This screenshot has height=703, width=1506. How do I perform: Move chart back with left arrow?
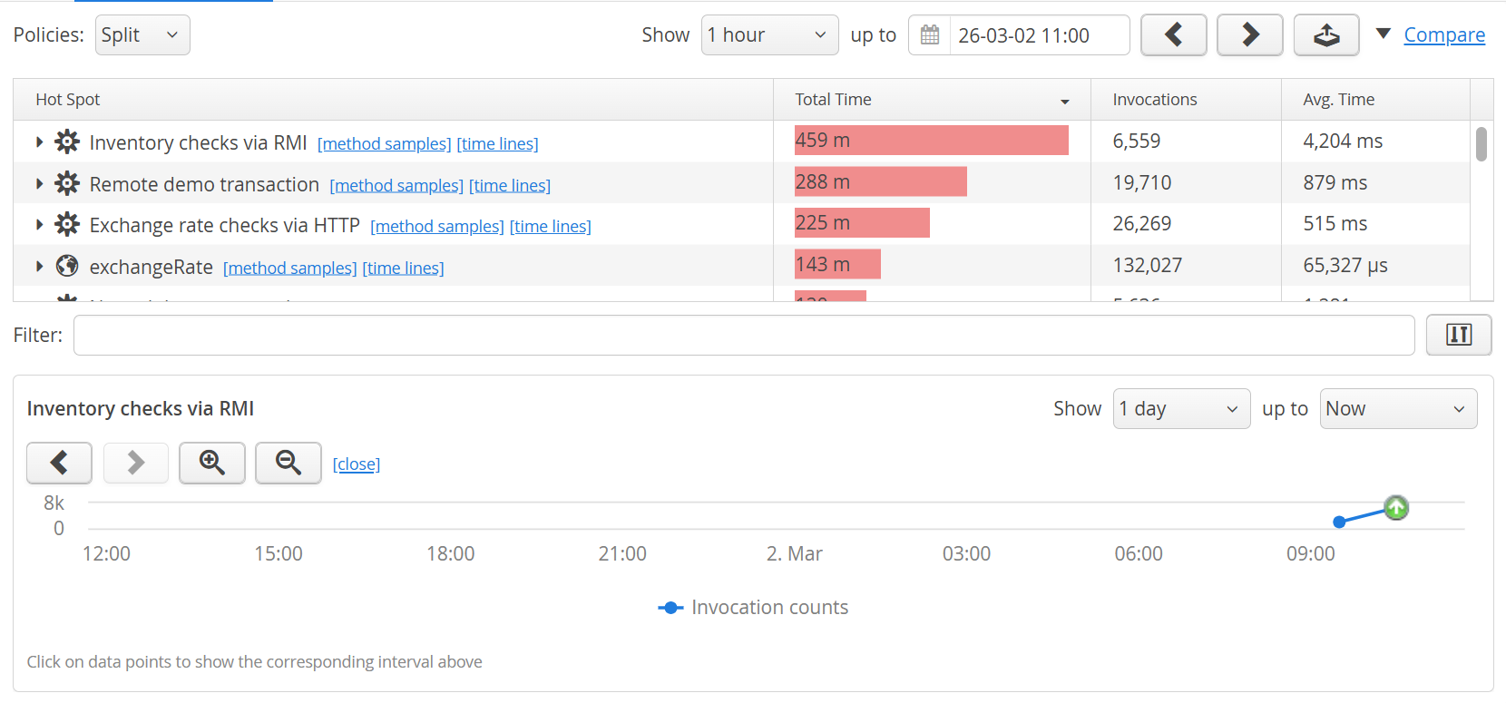59,463
